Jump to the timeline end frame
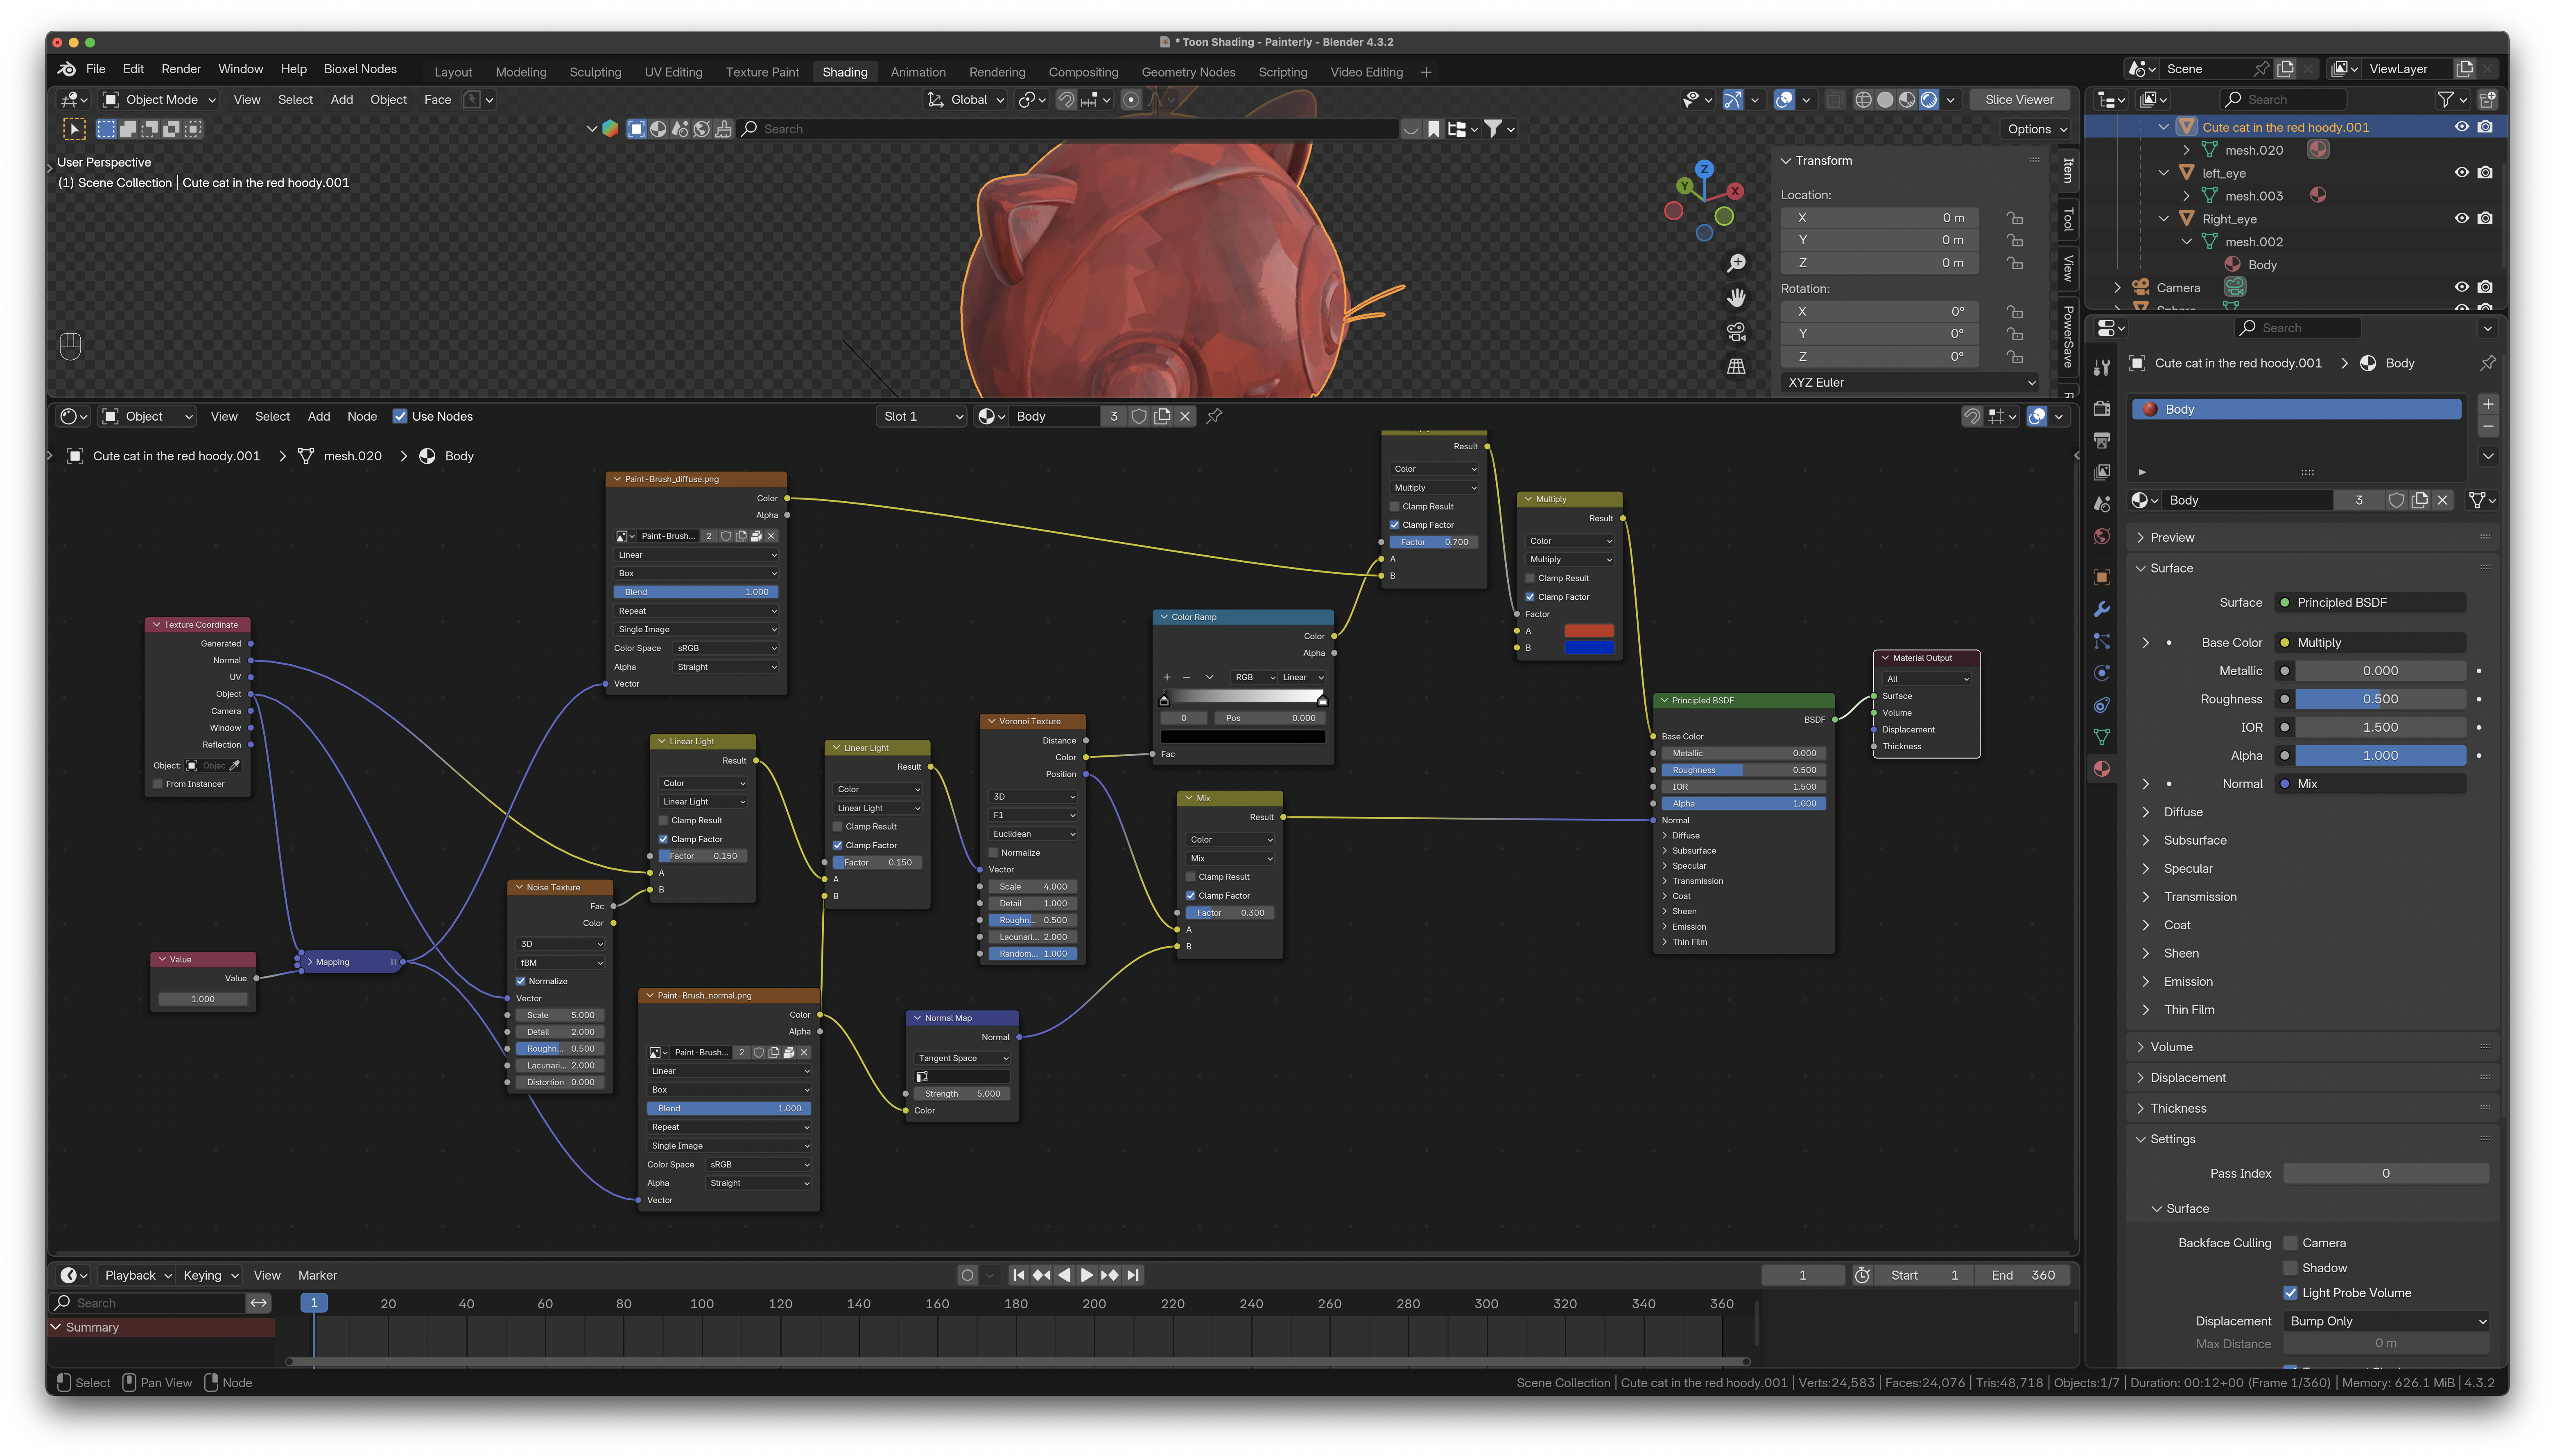Viewport: 2555px width, 1456px height. coord(1133,1275)
